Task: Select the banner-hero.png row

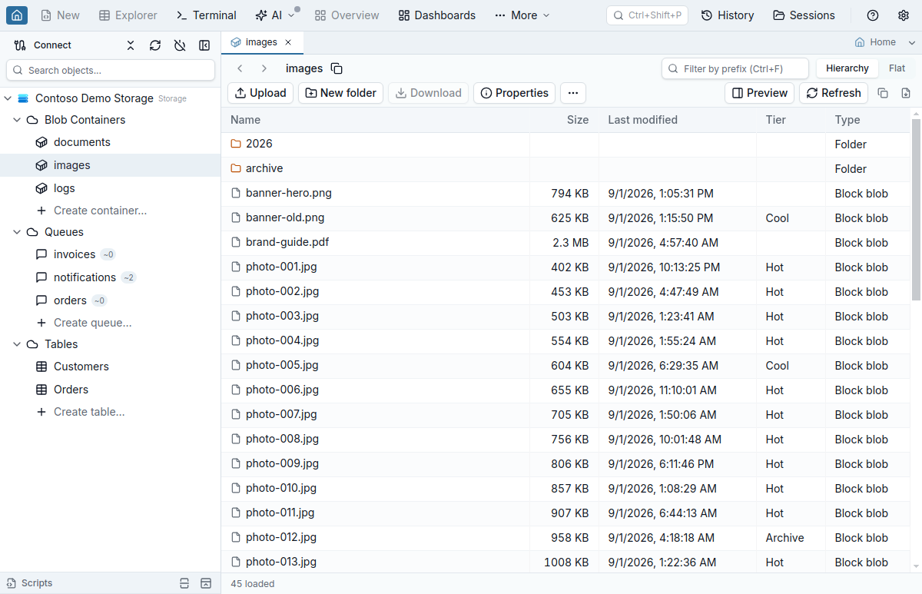Action: pos(565,194)
